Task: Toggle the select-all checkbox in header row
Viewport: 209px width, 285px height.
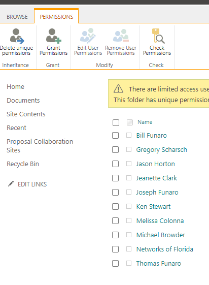Action: point(116,122)
